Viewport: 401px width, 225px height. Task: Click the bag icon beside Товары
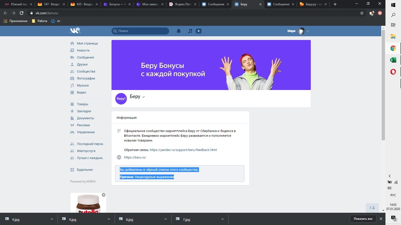tap(72, 104)
